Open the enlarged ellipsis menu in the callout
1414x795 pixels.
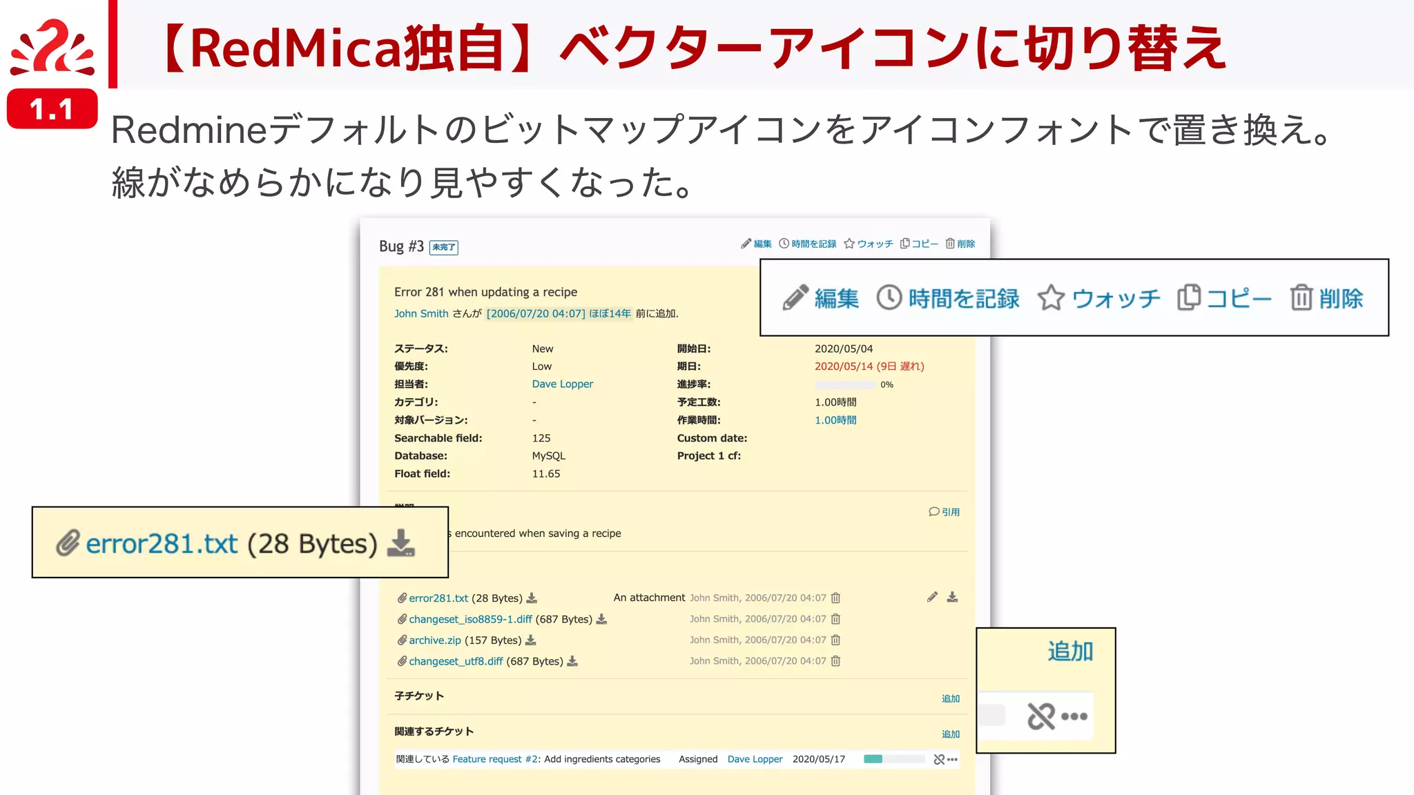pyautogui.click(x=1074, y=716)
